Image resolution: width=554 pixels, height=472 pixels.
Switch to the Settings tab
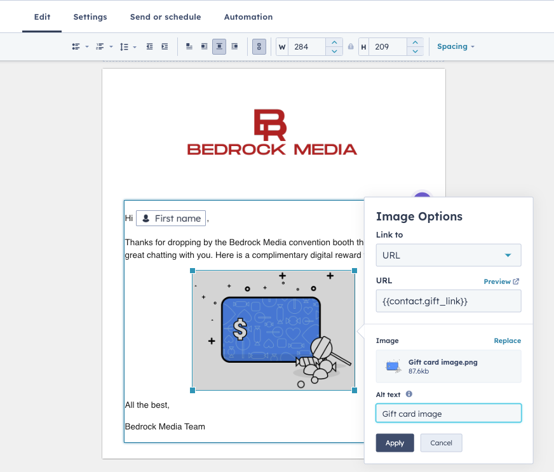(x=90, y=17)
